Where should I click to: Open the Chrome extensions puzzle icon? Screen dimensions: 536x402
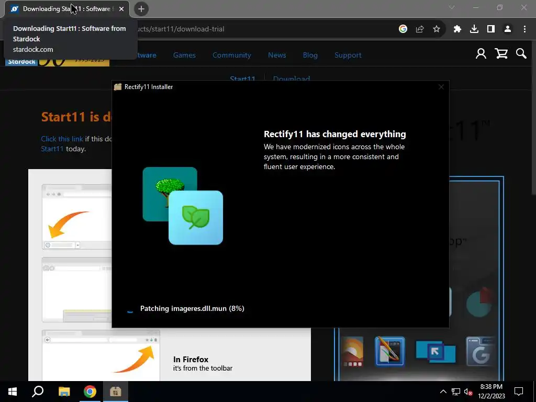pyautogui.click(x=457, y=29)
